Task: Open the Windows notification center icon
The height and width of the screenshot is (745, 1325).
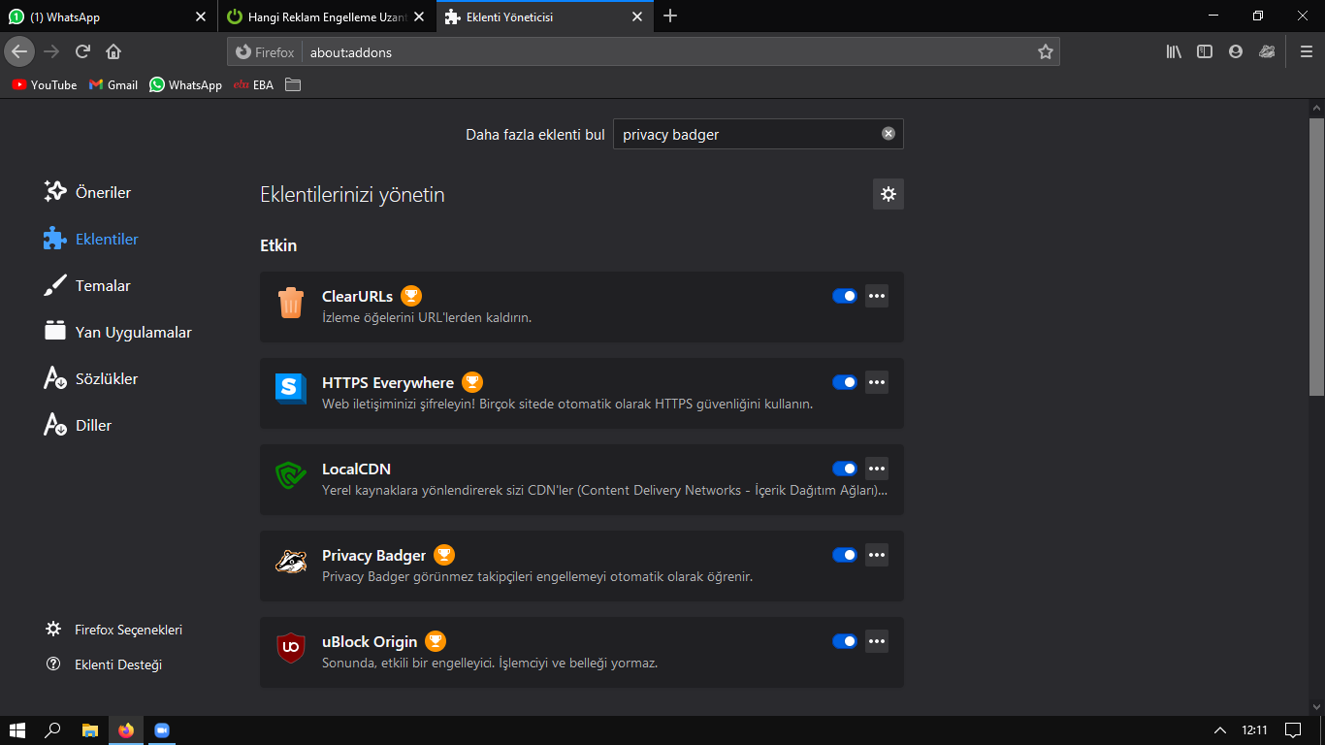Action: coord(1292,730)
